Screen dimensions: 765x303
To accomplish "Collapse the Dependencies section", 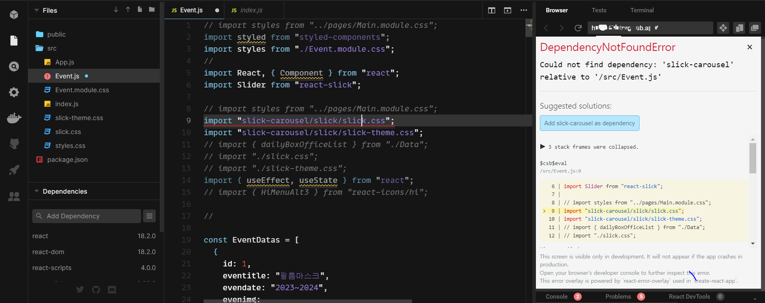I will pyautogui.click(x=37, y=191).
